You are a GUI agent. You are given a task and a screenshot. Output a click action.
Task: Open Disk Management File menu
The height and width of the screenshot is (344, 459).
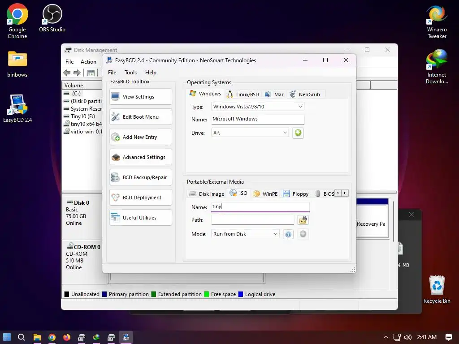[69, 62]
